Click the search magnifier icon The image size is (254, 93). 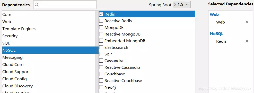pos(37,5)
